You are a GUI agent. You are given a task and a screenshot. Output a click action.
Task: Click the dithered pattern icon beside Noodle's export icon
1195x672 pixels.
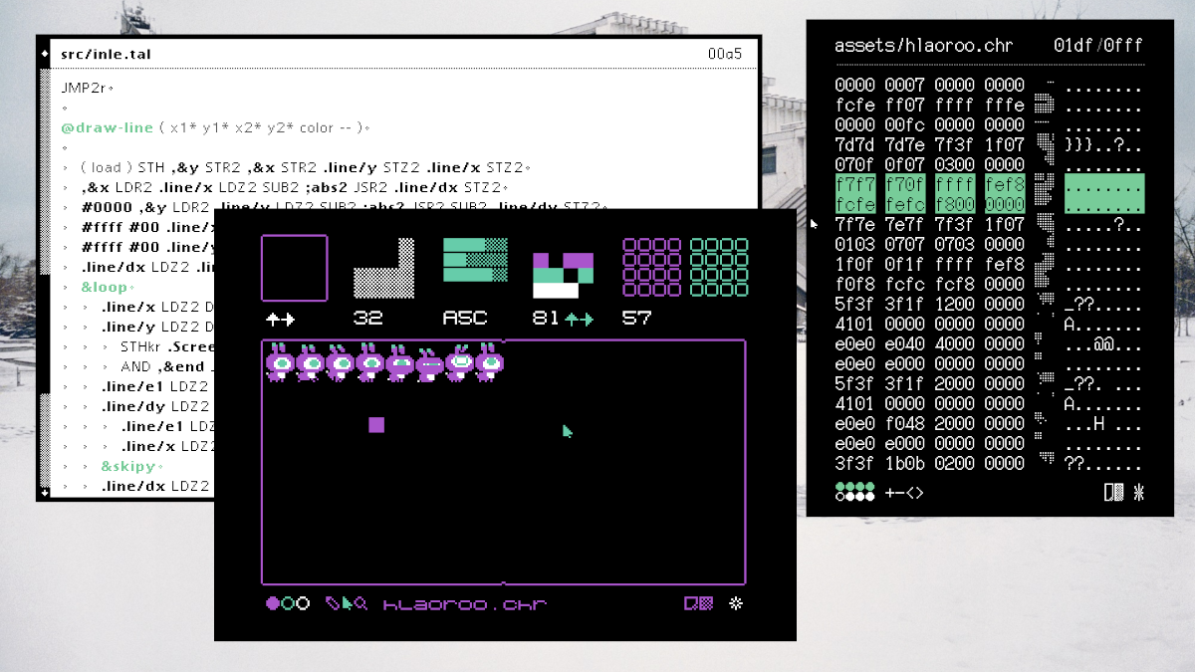(x=704, y=603)
